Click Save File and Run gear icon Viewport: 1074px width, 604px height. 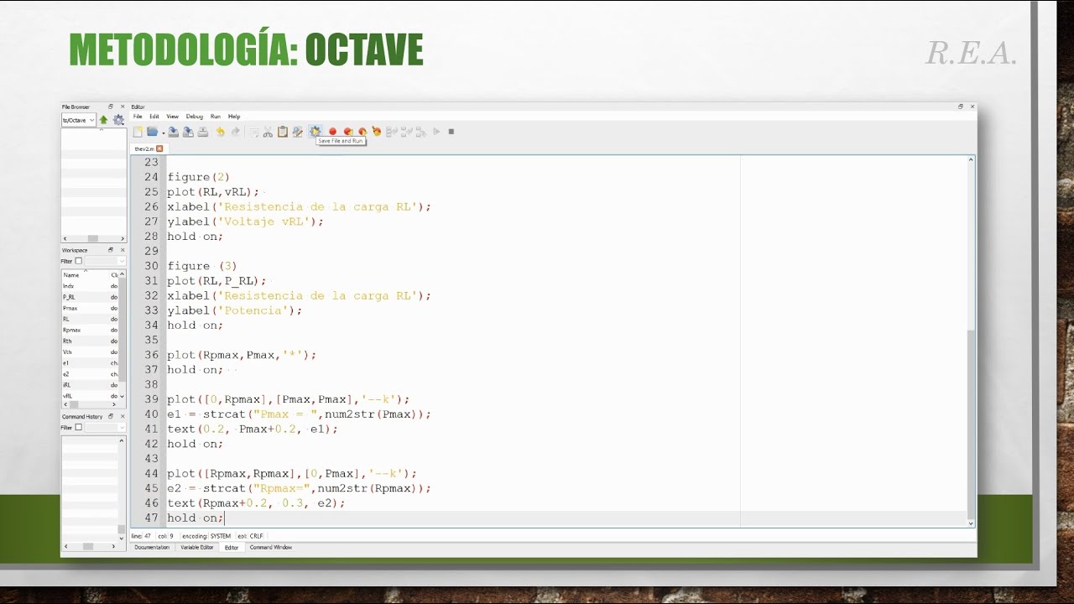(x=315, y=132)
